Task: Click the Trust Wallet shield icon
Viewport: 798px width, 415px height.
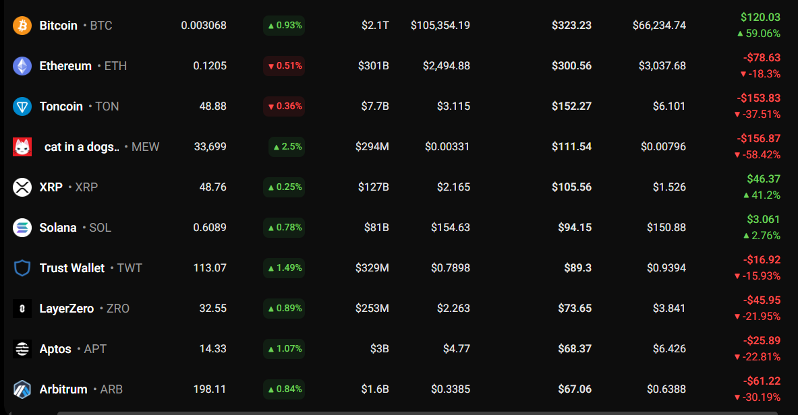Action: coord(22,268)
